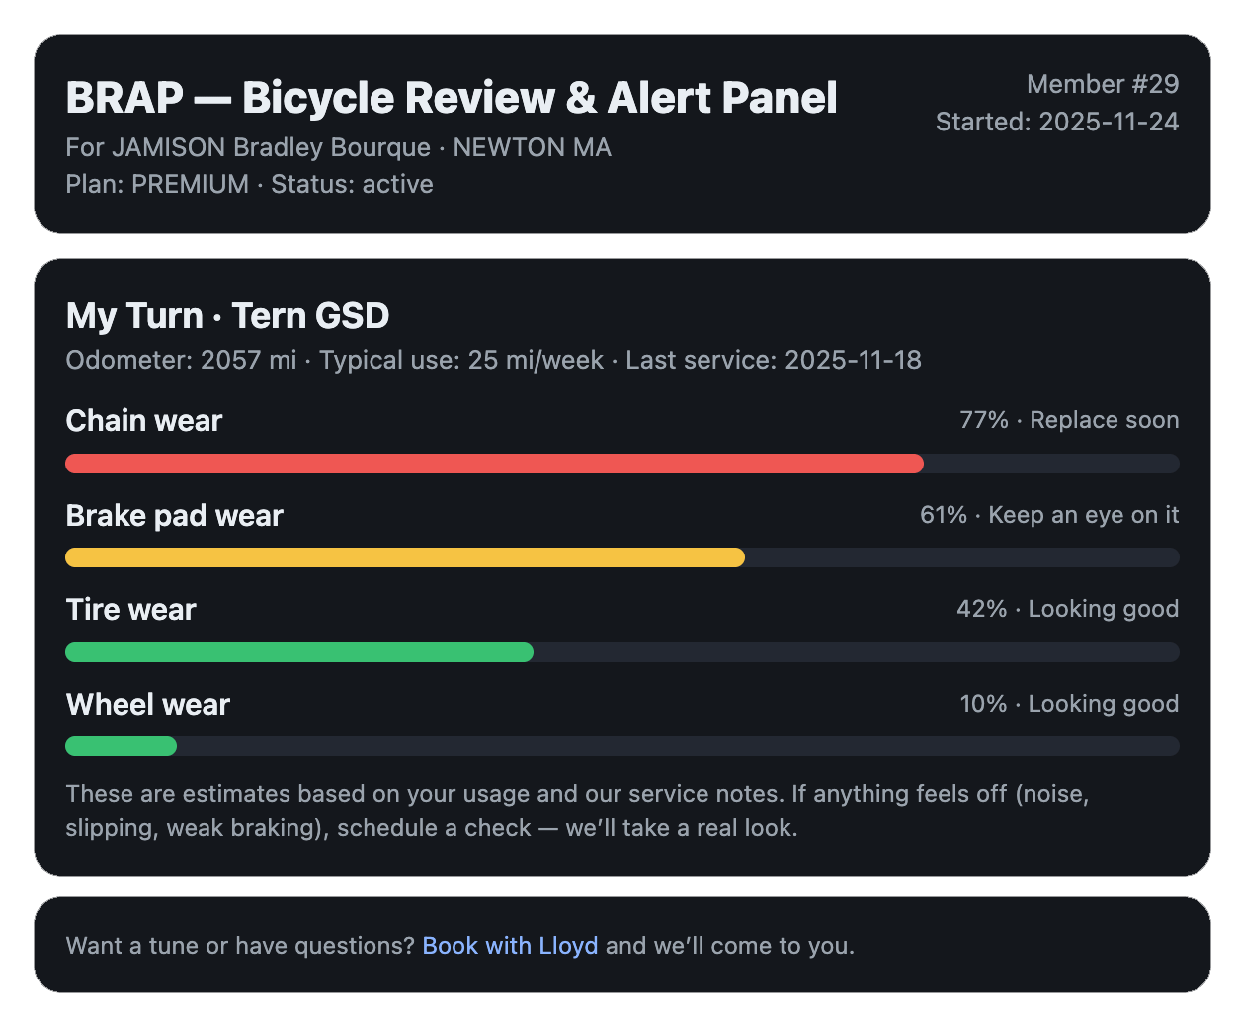Click the 77% Replace soon status text
Image resolution: width=1239 pixels, height=1022 pixels.
(x=1069, y=420)
